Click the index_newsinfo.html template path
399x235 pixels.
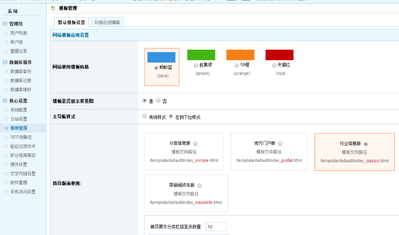click(x=186, y=203)
